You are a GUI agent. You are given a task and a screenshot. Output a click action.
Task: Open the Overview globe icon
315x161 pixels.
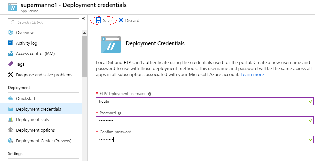pos(11,32)
